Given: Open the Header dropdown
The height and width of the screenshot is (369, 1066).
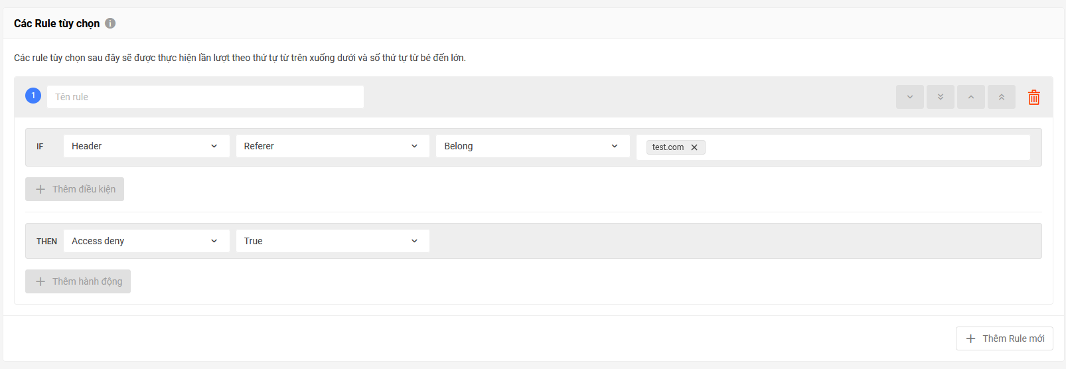Looking at the screenshot, I should coord(147,146).
